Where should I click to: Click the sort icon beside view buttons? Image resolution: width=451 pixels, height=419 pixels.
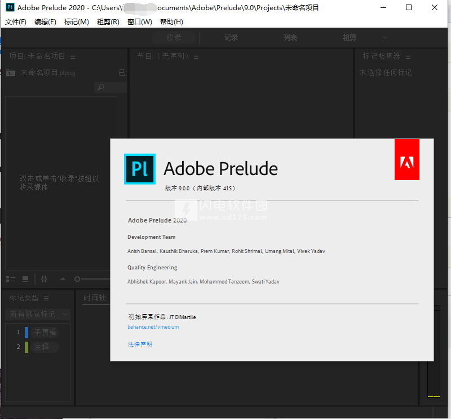point(44,279)
